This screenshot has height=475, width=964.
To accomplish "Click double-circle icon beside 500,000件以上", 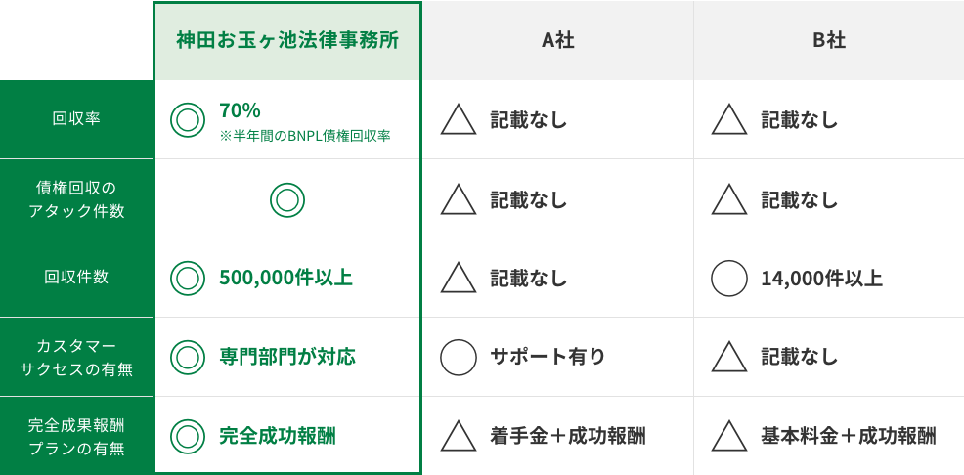I will pos(188,278).
